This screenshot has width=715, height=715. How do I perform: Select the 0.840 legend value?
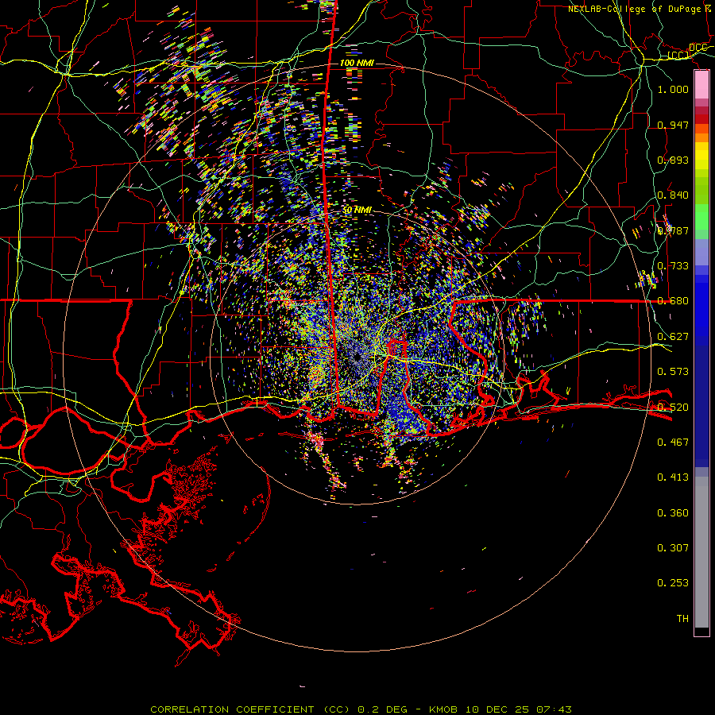tap(673, 195)
